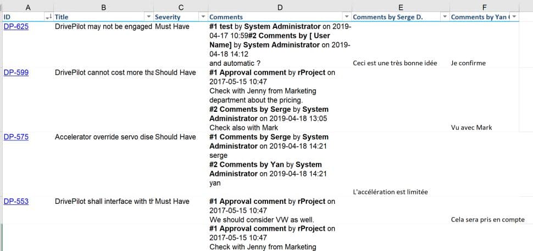Open the Title column filter dropdown
533x251 pixels.
(148, 18)
